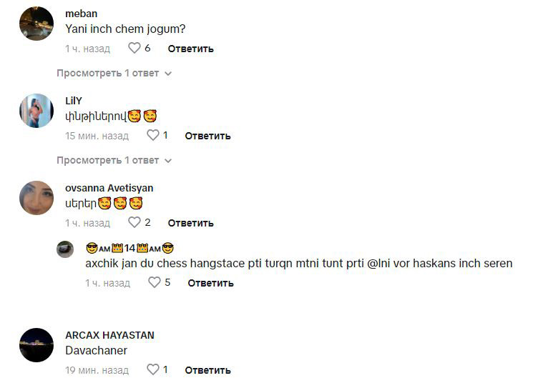Reply to LilY's comment via Ответить
This screenshot has width=558, height=388.
coord(208,136)
